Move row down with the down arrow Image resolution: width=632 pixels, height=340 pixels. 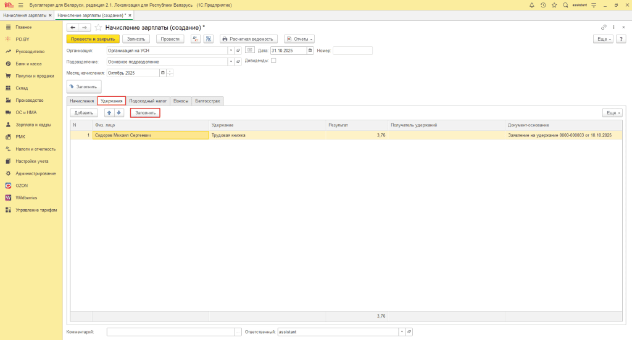[x=119, y=113]
